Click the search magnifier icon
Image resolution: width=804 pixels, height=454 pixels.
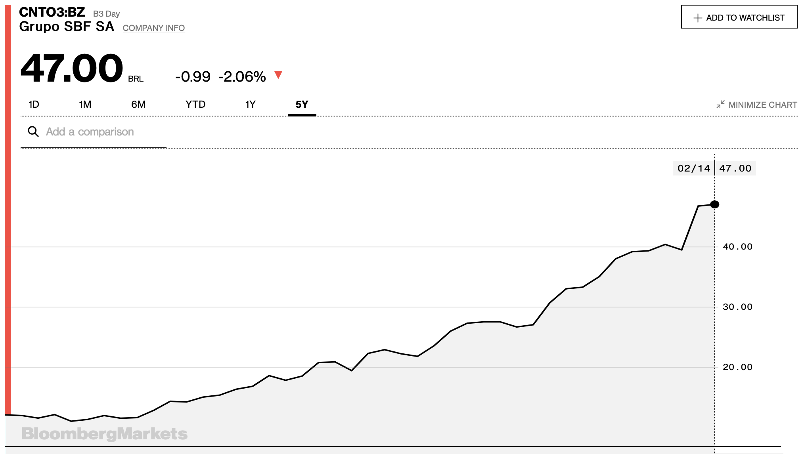click(33, 132)
